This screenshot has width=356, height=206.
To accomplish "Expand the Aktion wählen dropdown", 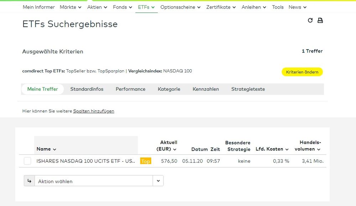I will [158, 180].
